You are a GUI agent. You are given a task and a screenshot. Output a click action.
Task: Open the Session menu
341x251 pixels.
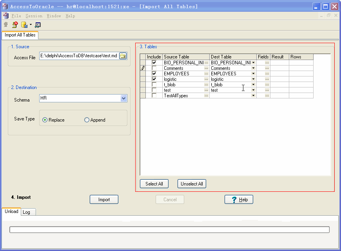pos(34,16)
